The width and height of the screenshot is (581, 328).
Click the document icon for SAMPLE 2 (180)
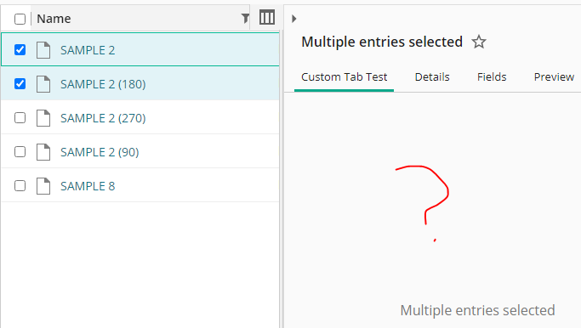(43, 84)
